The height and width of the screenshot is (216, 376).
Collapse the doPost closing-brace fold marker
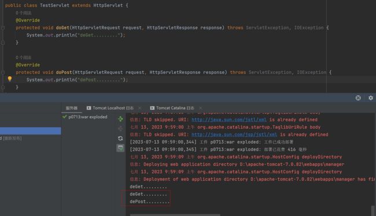(x=3, y=87)
